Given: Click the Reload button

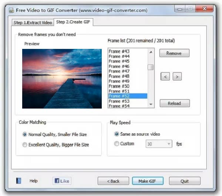Looking at the screenshot, I should click(175, 103).
